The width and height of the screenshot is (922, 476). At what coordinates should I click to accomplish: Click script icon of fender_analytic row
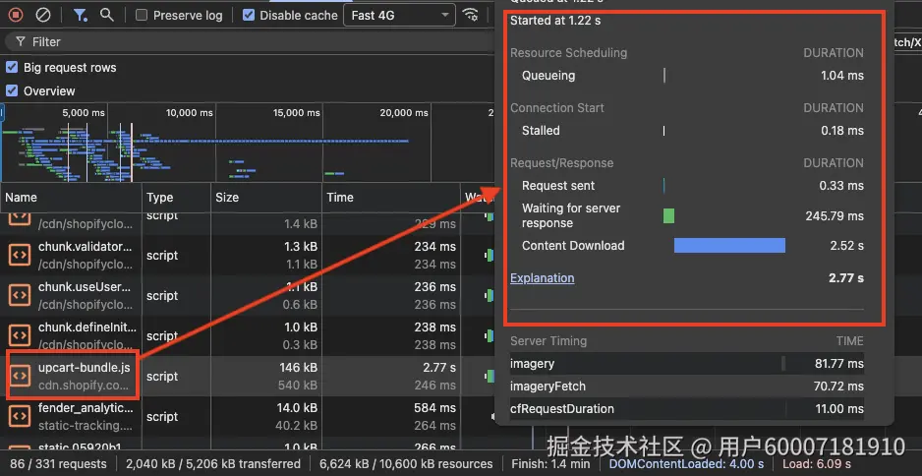(20, 415)
